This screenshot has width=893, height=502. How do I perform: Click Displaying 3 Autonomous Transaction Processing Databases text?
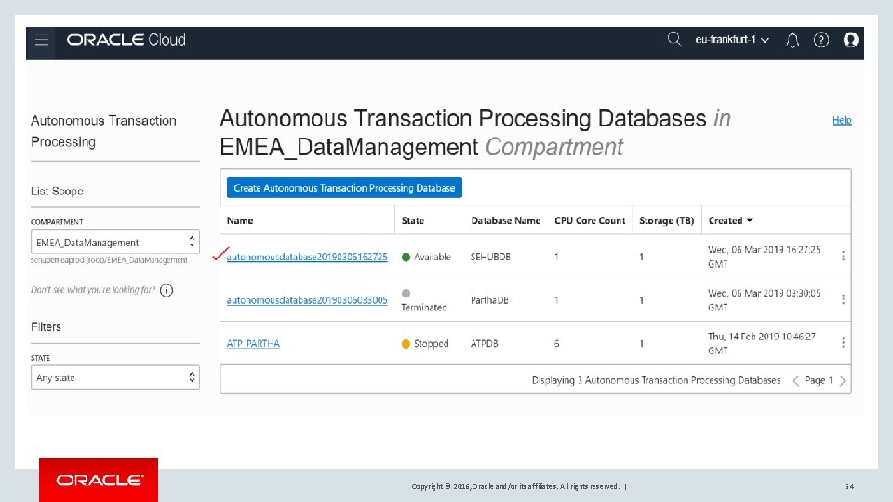(x=656, y=380)
